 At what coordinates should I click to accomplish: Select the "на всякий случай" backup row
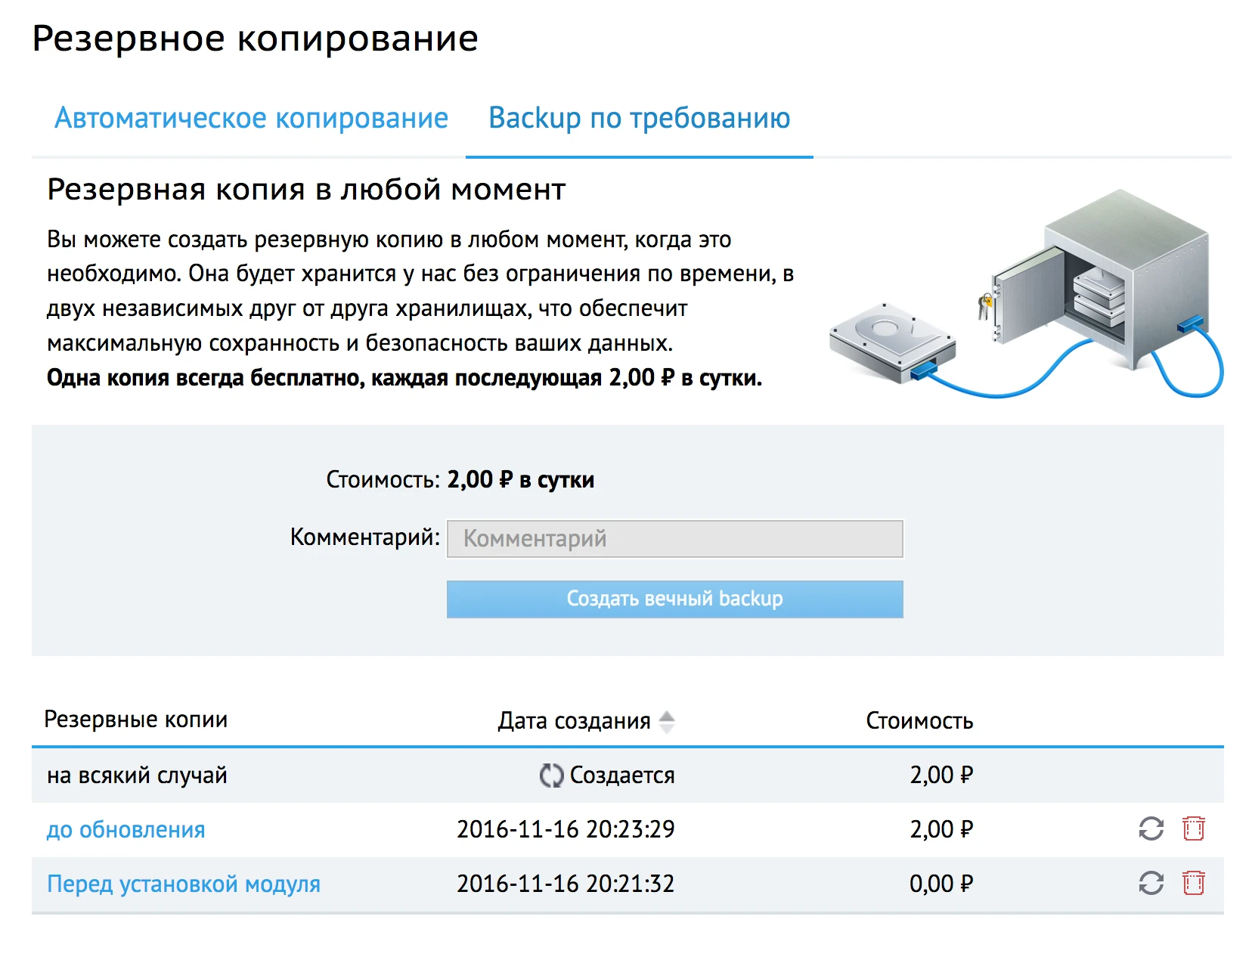[137, 774]
